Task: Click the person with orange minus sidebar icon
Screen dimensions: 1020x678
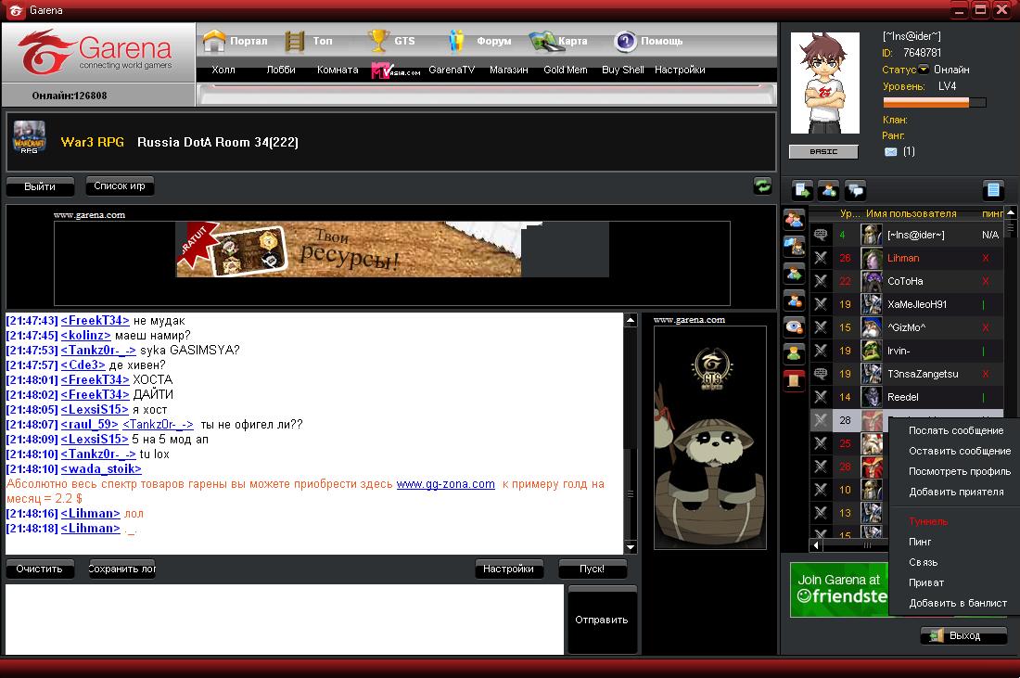Action: tap(794, 300)
